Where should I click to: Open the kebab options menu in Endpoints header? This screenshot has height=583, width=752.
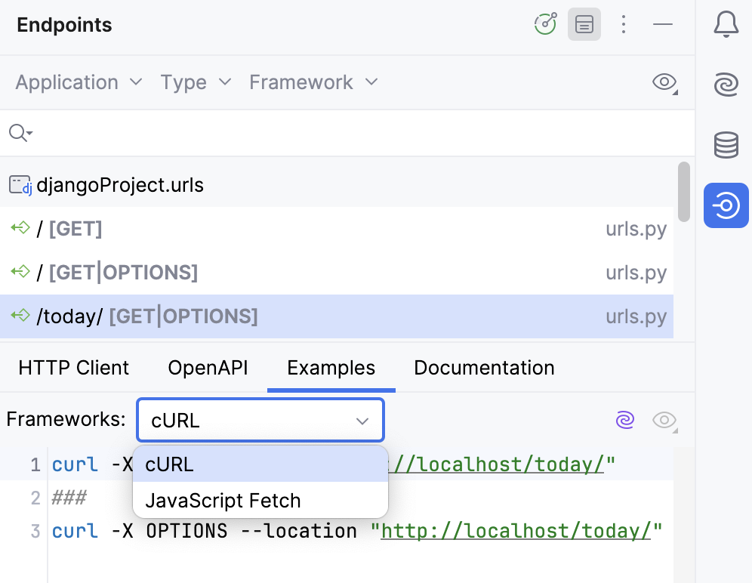click(624, 24)
